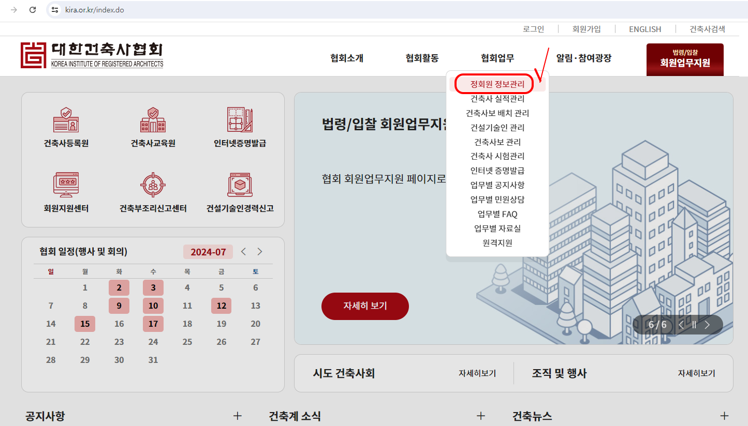Image resolution: width=748 pixels, height=426 pixels.
Task: Select July 15 on the schedule calendar
Action: pos(85,323)
